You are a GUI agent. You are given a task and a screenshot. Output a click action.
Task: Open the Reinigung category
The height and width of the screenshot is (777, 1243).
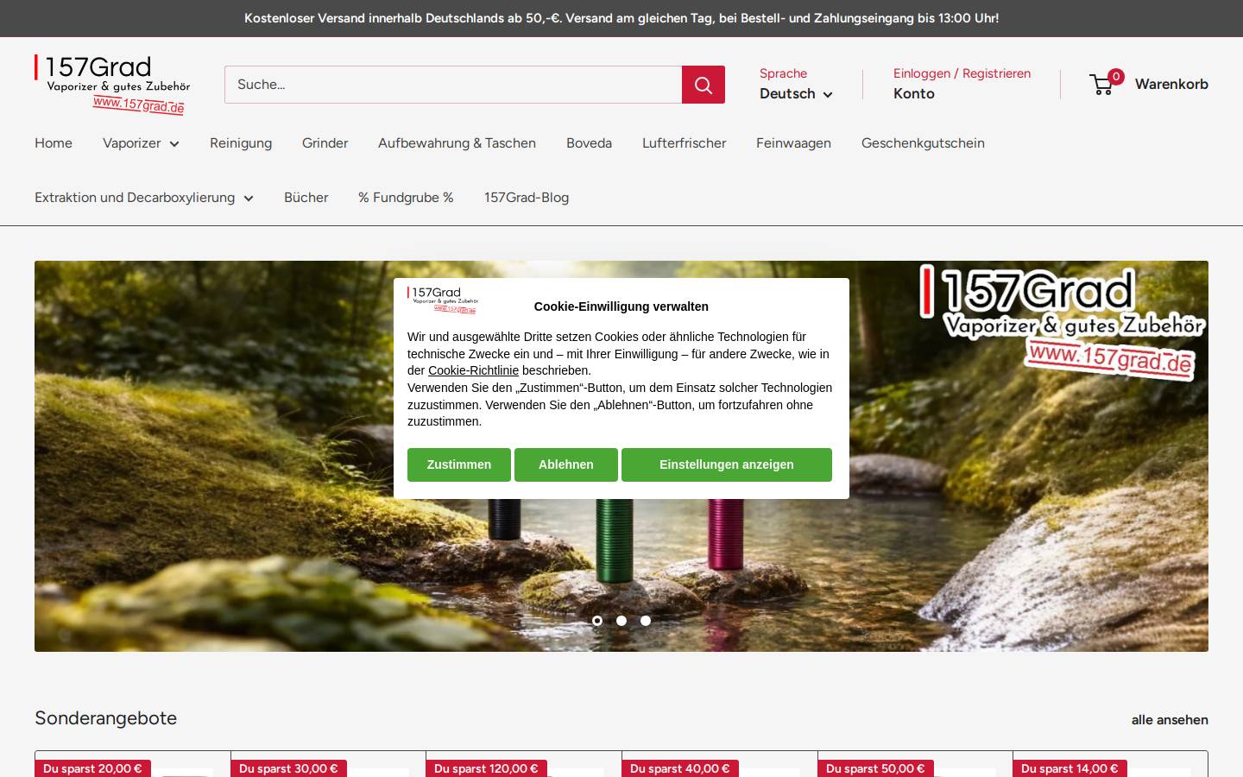[241, 143]
